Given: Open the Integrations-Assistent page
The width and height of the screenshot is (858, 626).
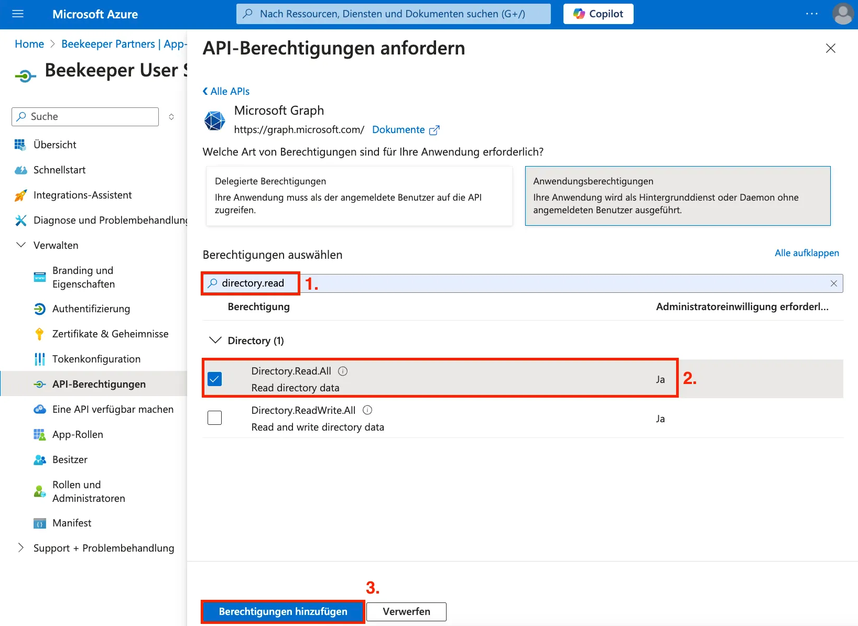Looking at the screenshot, I should (x=82, y=195).
